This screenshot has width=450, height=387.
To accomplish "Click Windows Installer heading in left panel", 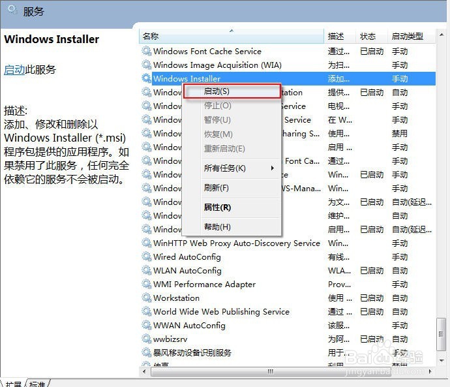I will coord(52,39).
